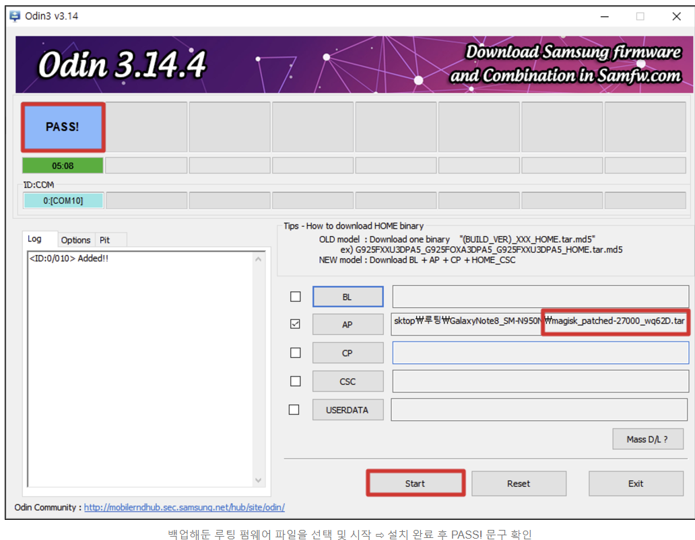Click the 'Tips - How to download HOME binary' heading
This screenshot has width=695, height=540.
coord(354,226)
